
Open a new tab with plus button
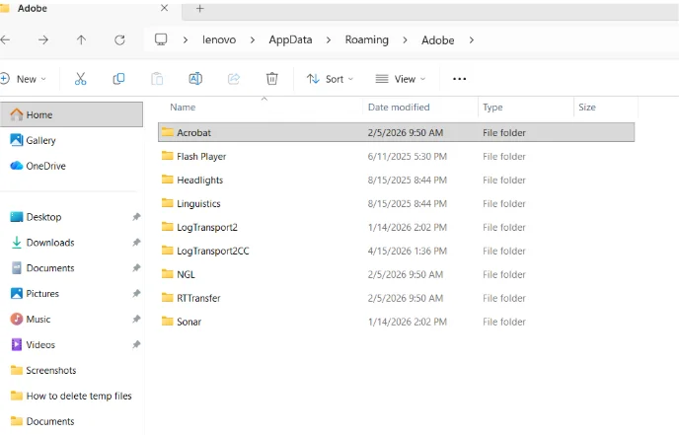pyautogui.click(x=199, y=8)
